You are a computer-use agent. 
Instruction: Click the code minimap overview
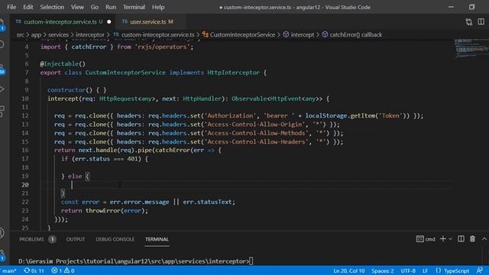471,48
